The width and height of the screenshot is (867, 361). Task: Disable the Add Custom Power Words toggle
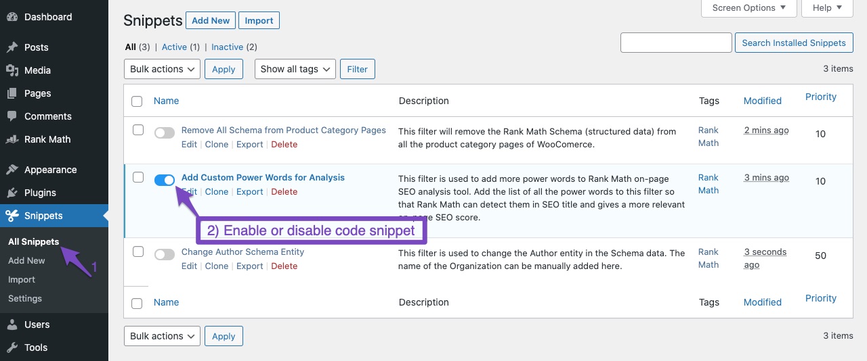[165, 180]
